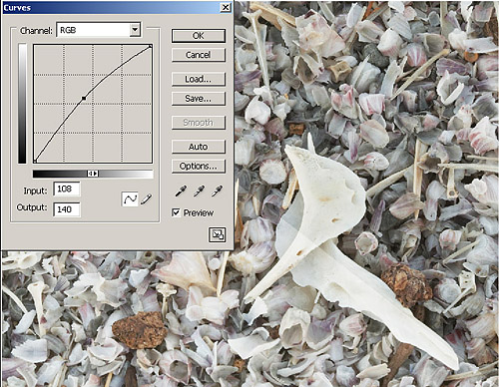Viewport: 499px width, 387px height.
Task: Click the Auto button
Action: point(199,147)
